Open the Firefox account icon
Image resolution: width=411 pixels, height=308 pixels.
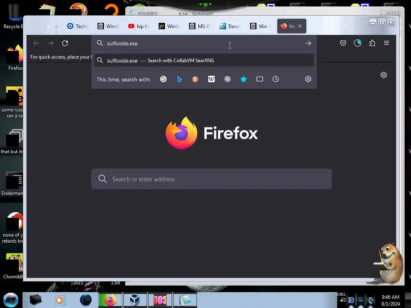click(358, 43)
